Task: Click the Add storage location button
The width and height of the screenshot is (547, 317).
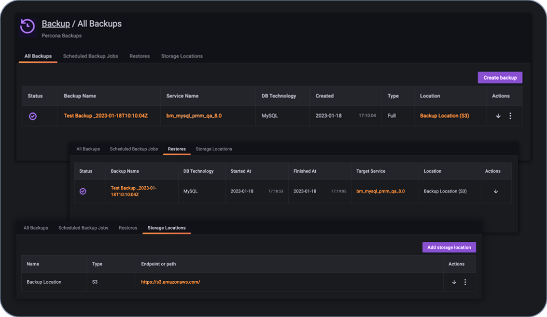Action: (x=449, y=247)
